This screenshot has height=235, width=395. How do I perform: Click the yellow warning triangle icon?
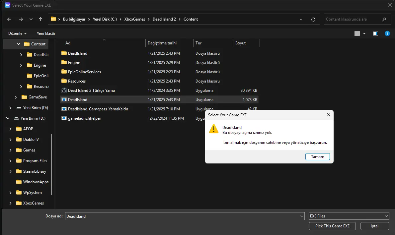tap(214, 129)
